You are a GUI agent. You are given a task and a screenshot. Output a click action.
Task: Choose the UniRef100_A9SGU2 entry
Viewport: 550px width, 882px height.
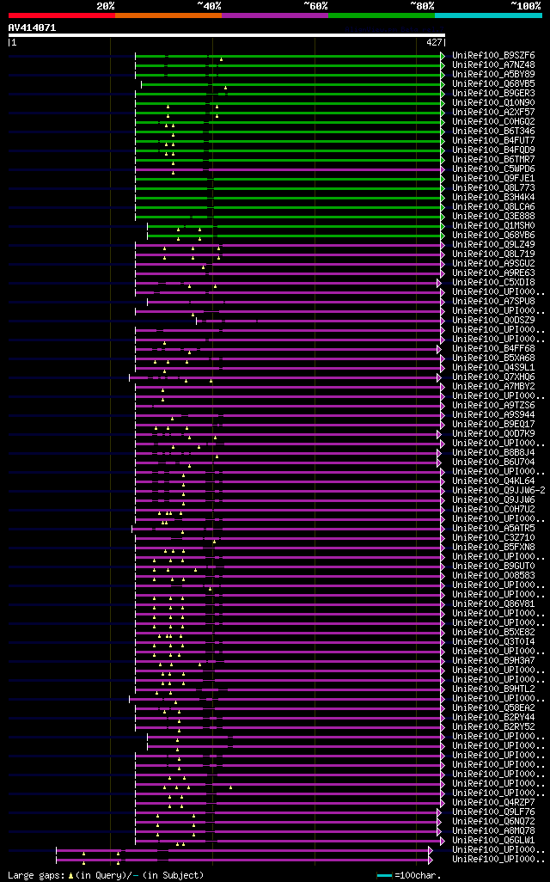(493, 264)
